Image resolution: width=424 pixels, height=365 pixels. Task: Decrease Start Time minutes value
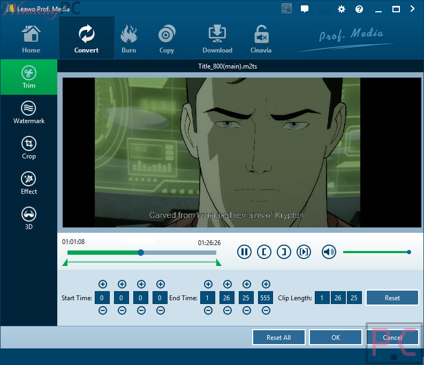point(122,310)
